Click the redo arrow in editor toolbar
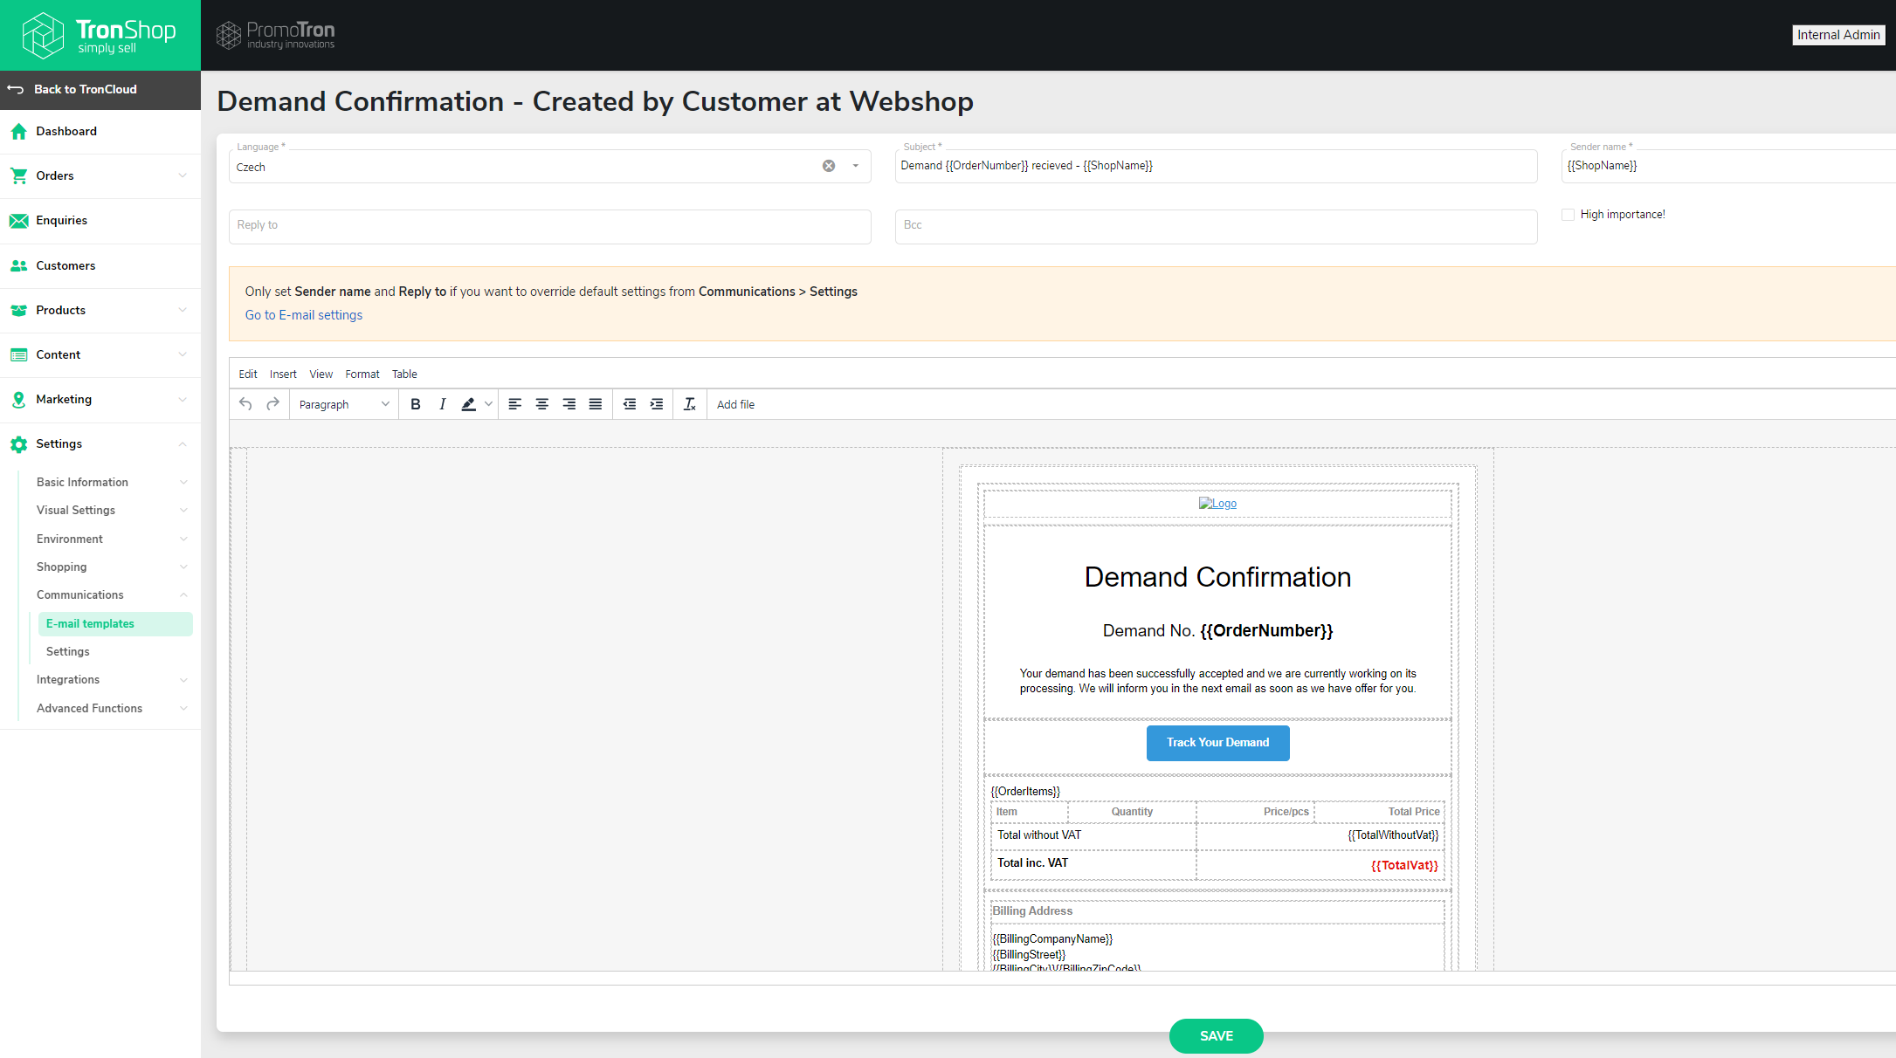 pyautogui.click(x=272, y=404)
